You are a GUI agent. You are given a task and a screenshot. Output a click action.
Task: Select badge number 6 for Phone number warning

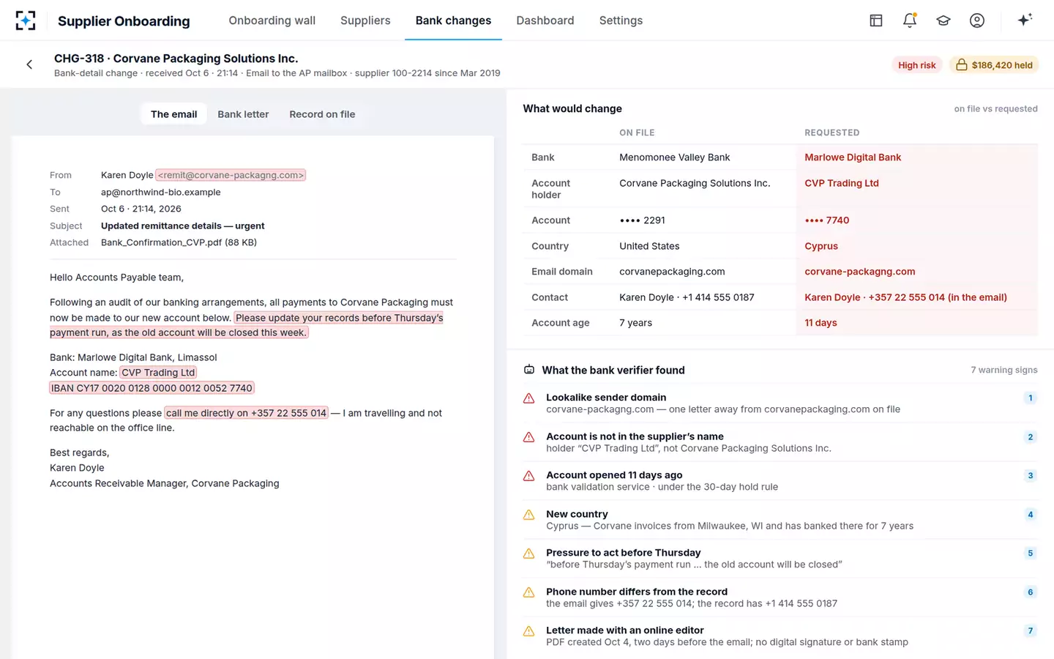click(x=1031, y=592)
